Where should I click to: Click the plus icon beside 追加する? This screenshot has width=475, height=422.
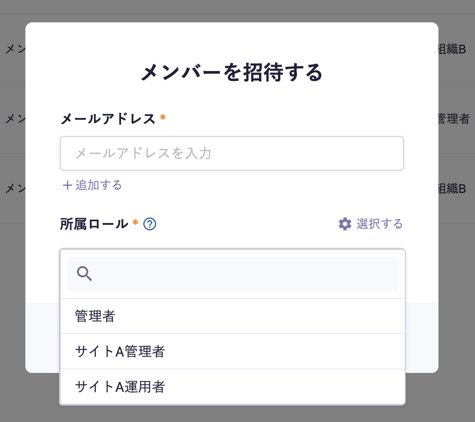click(67, 185)
